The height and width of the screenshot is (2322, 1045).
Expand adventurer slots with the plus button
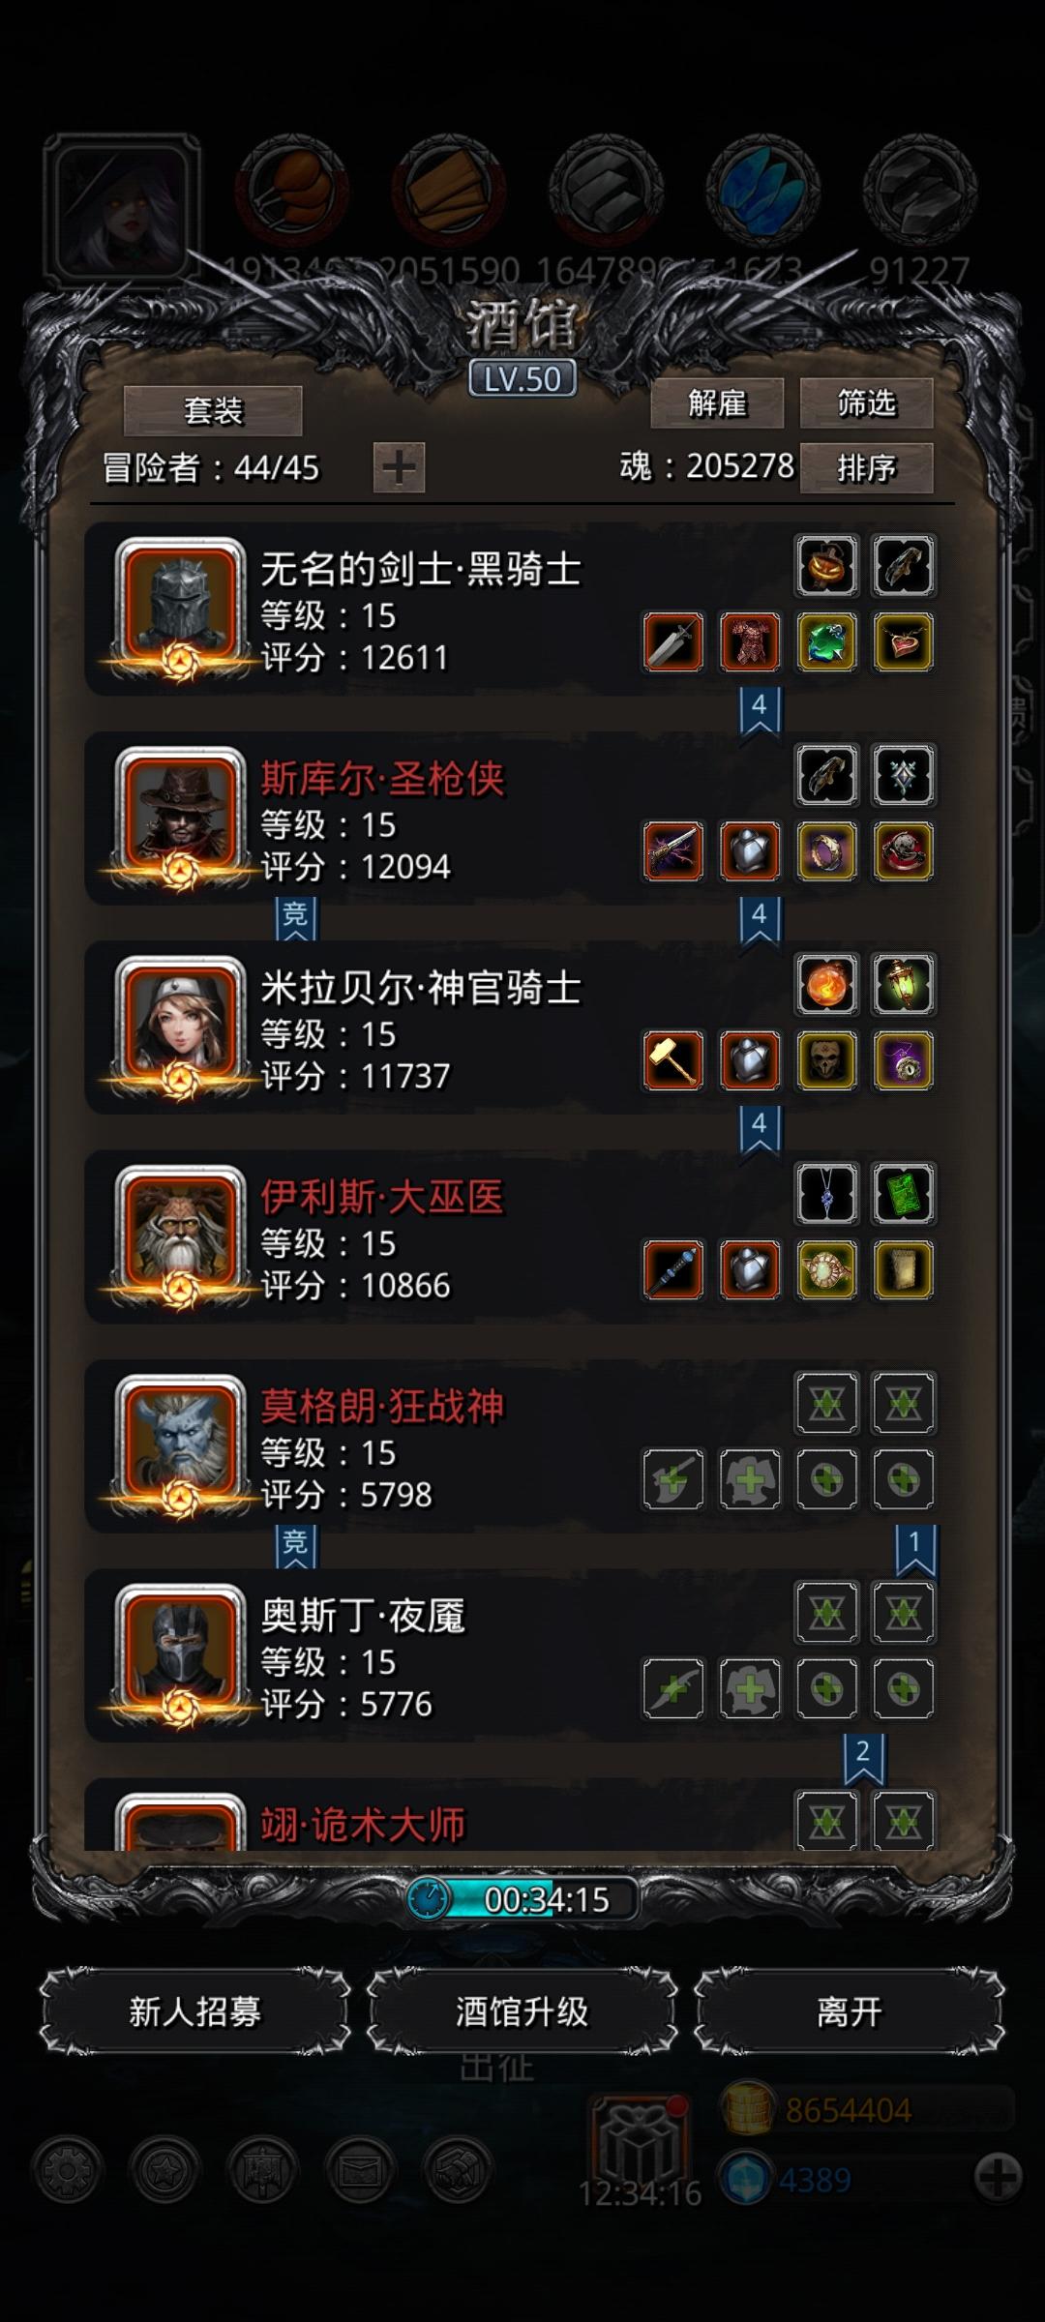pyautogui.click(x=399, y=468)
